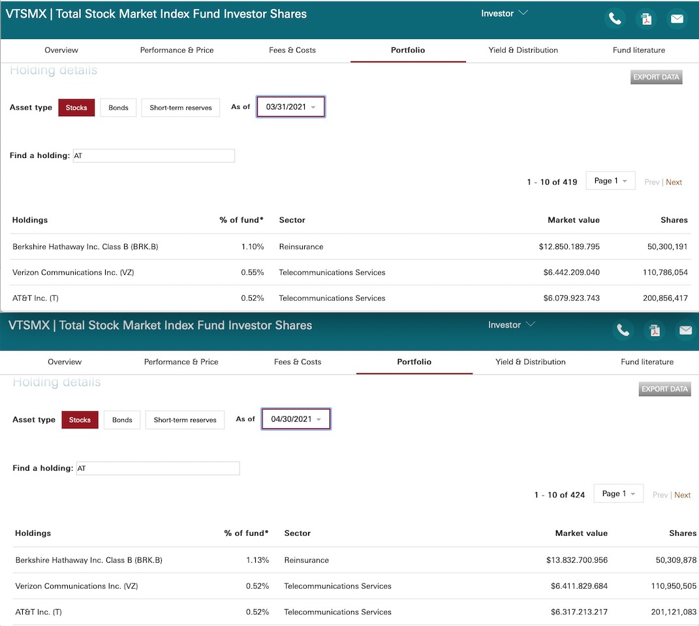Focus the Find a holding field in bottom panel
The width and height of the screenshot is (699, 626).
158,468
